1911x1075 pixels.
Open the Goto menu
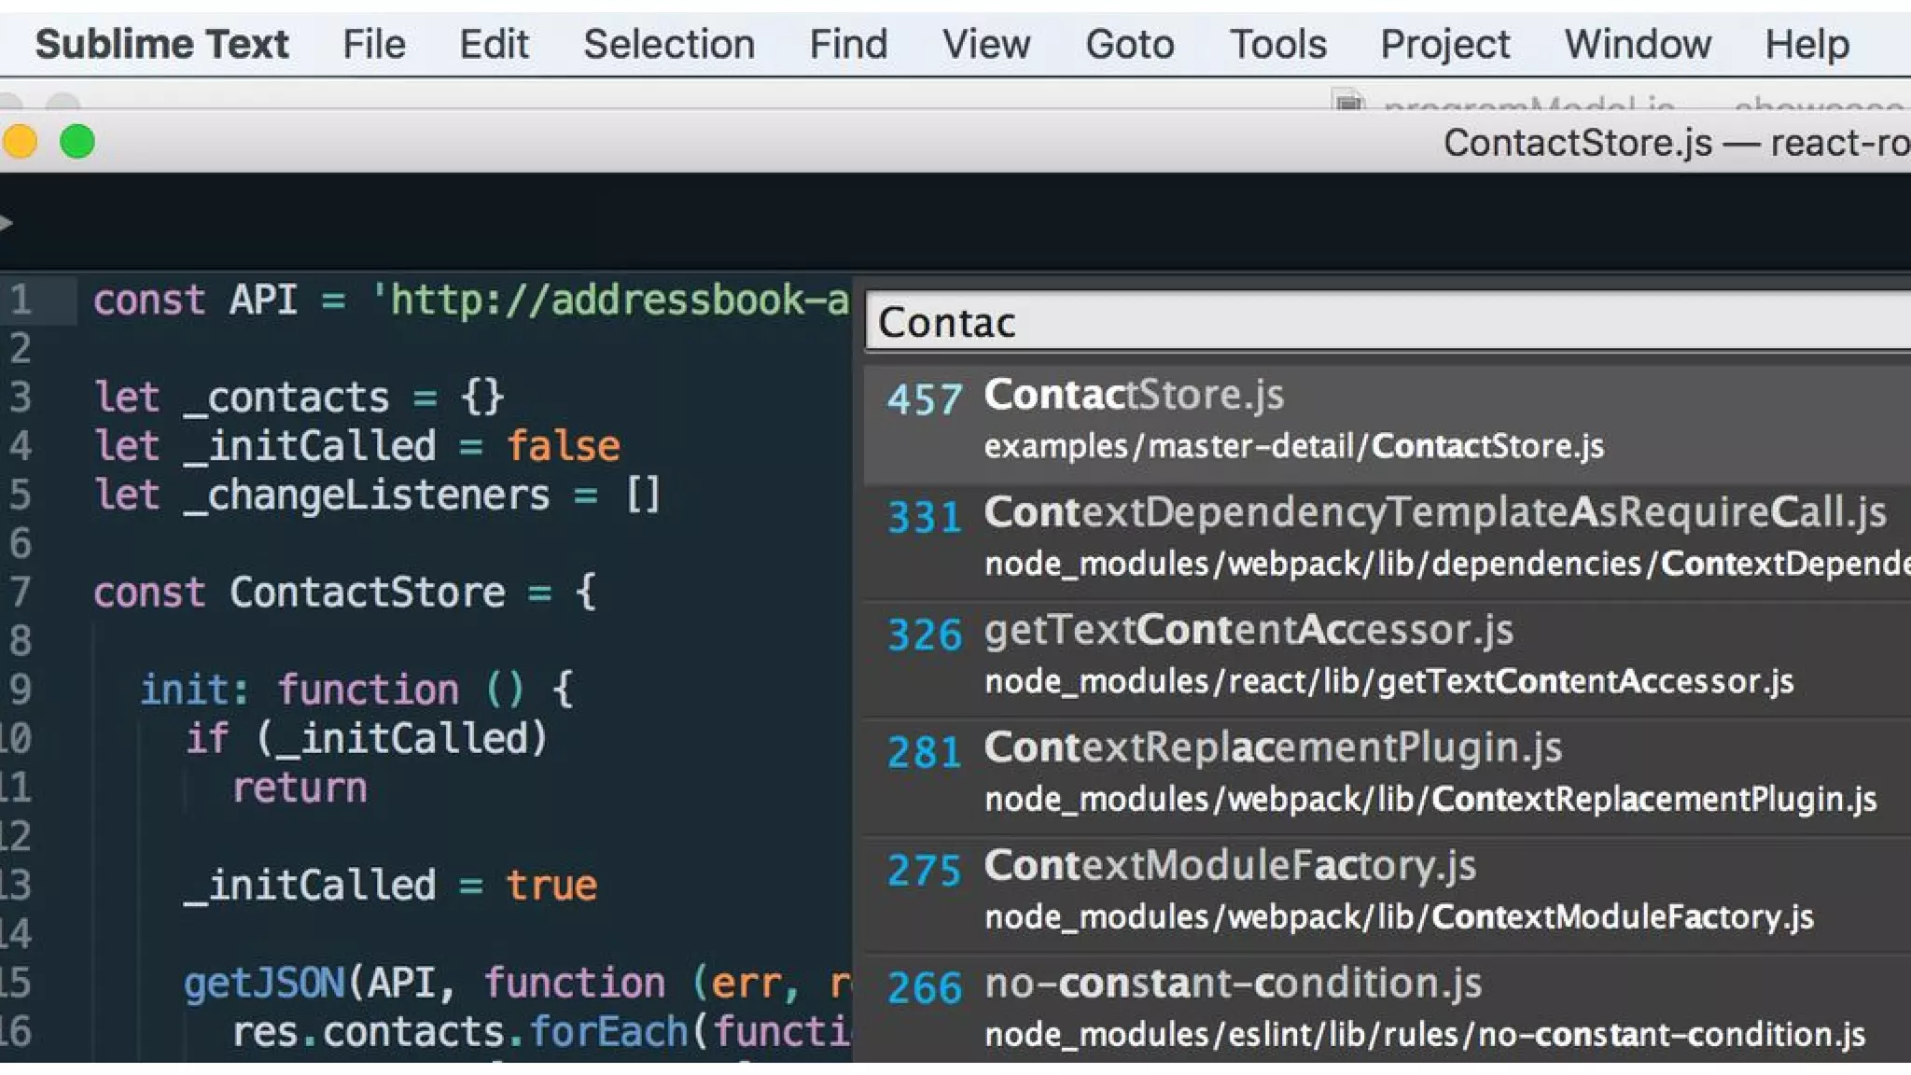coord(1129,44)
